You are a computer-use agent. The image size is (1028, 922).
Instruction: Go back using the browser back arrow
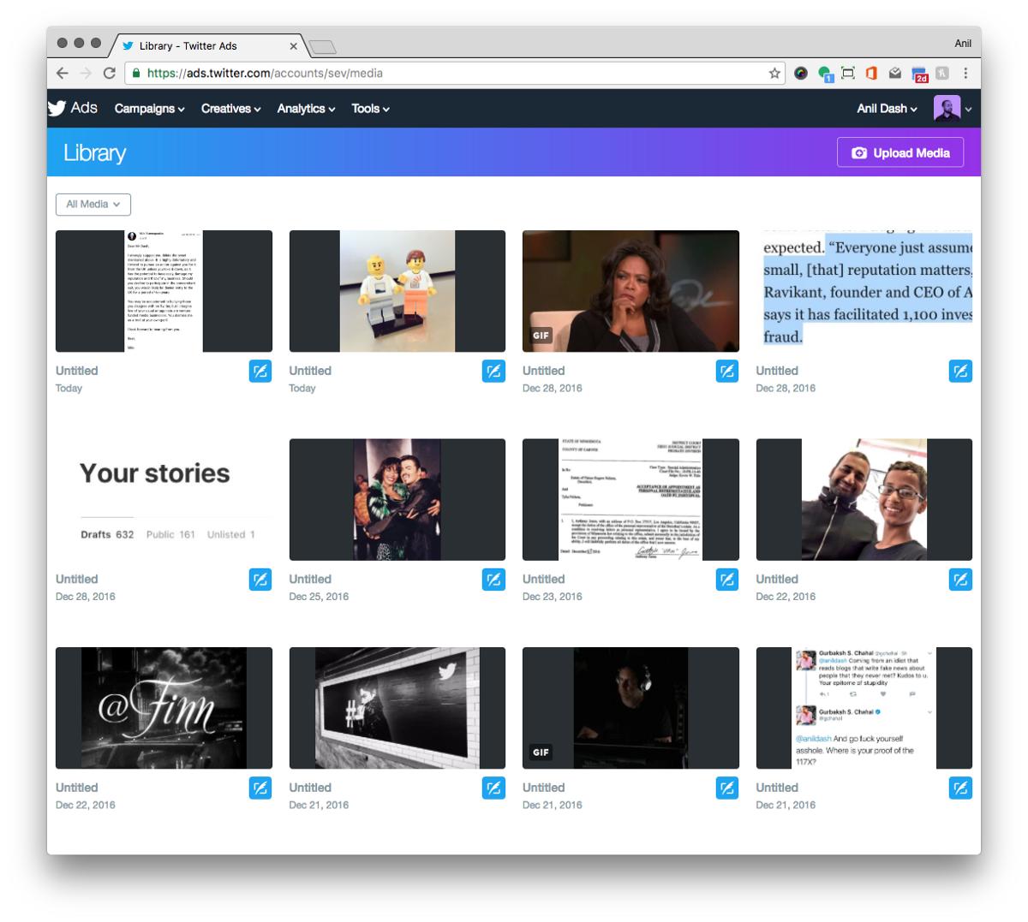pyautogui.click(x=62, y=73)
